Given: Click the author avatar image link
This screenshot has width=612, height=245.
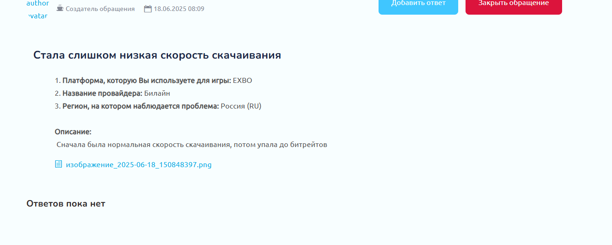Looking at the screenshot, I should [38, 9].
